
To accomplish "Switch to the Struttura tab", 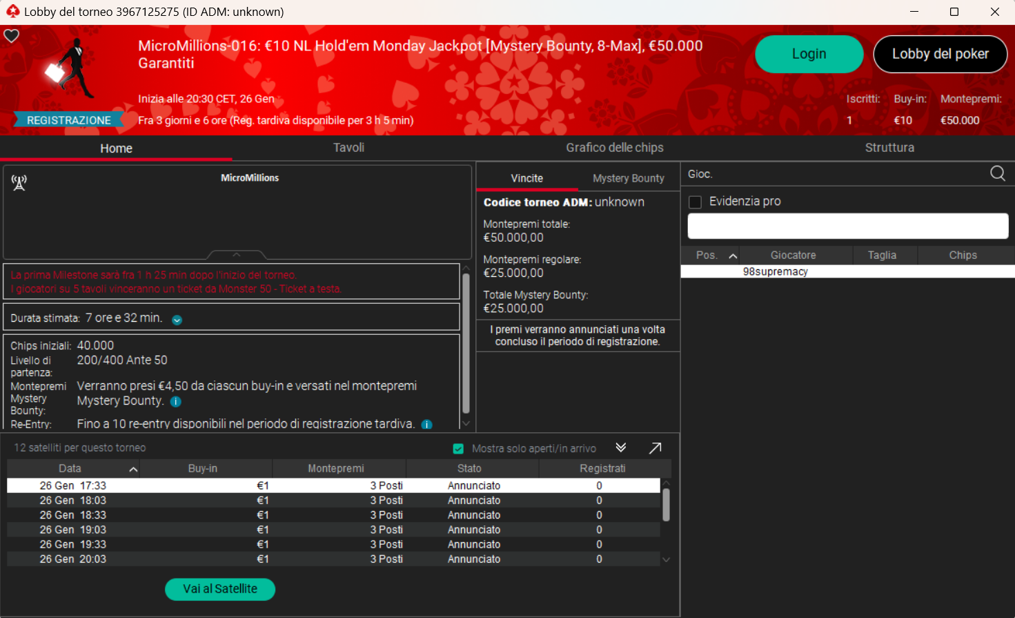I will [889, 148].
